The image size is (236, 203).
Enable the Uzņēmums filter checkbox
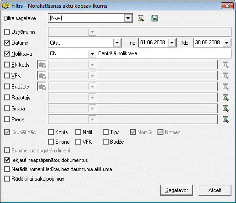[7, 32]
